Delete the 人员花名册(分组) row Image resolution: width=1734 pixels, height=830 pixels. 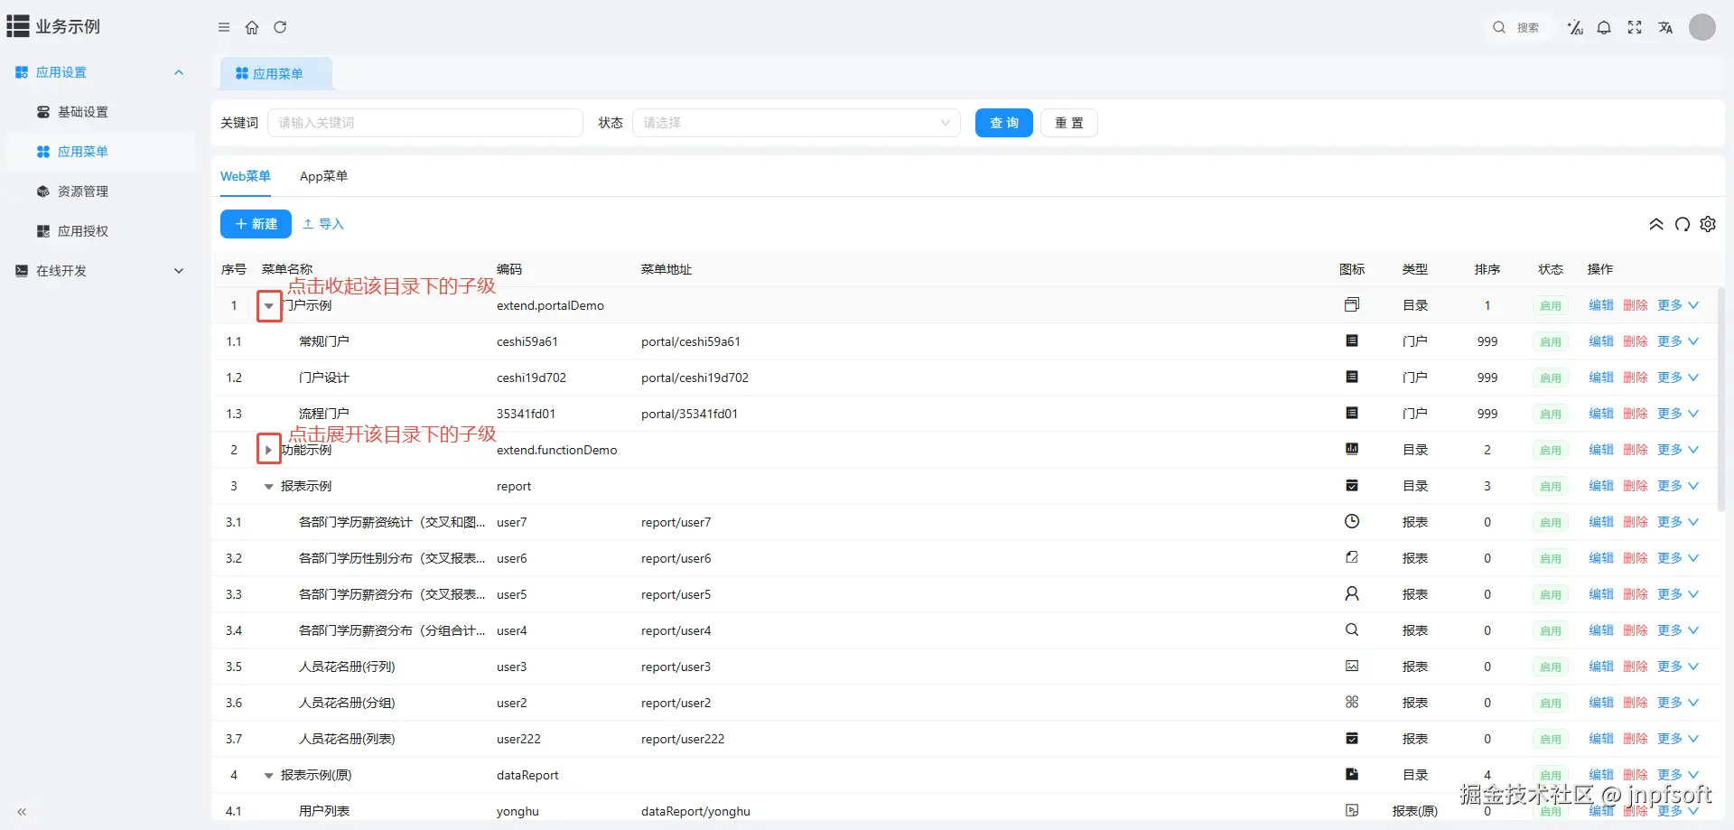(1636, 703)
